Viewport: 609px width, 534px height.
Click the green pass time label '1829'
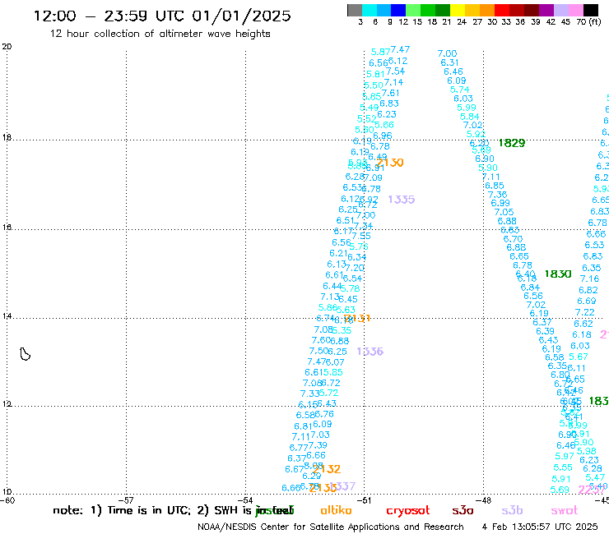(x=512, y=143)
